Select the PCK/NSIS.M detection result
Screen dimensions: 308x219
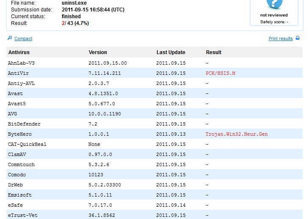point(220,73)
